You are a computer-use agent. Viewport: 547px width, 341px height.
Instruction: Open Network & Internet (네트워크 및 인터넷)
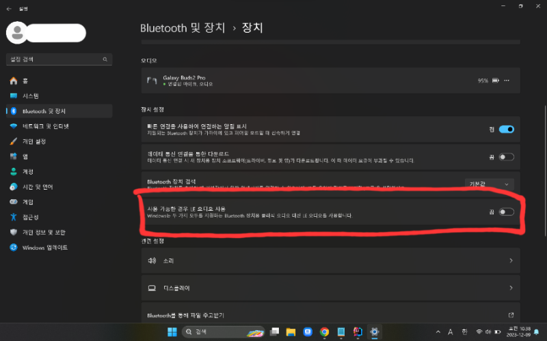59,126
